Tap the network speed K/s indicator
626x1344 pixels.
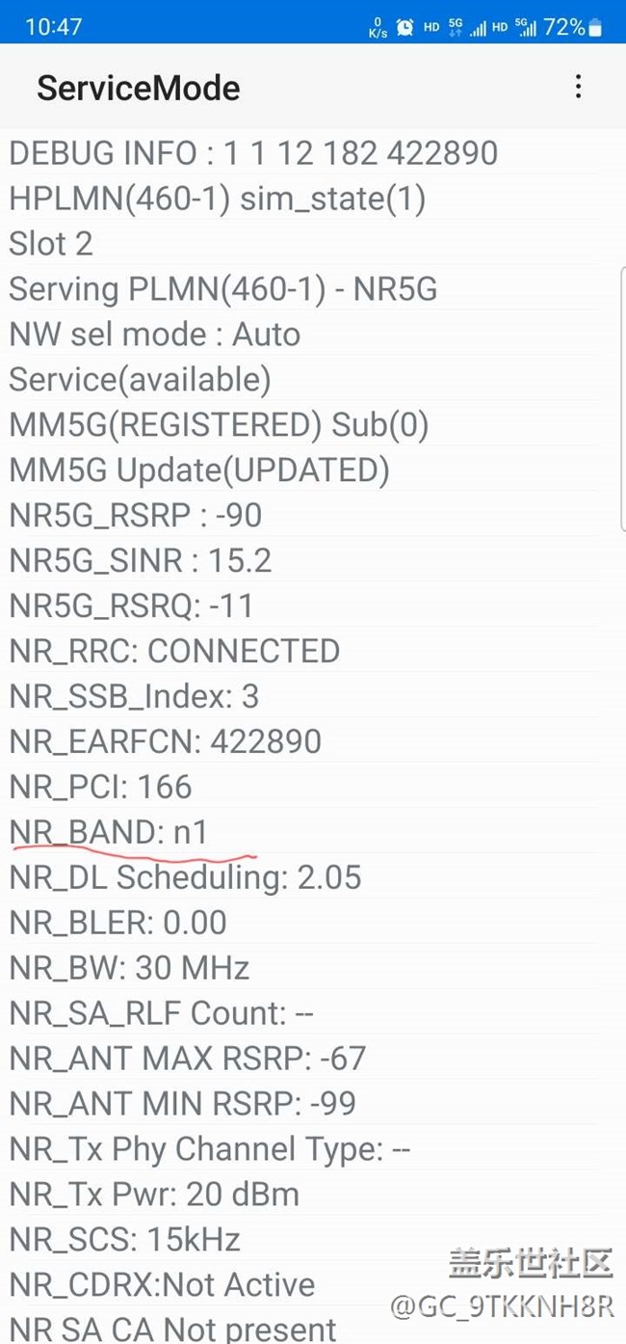pyautogui.click(x=378, y=28)
